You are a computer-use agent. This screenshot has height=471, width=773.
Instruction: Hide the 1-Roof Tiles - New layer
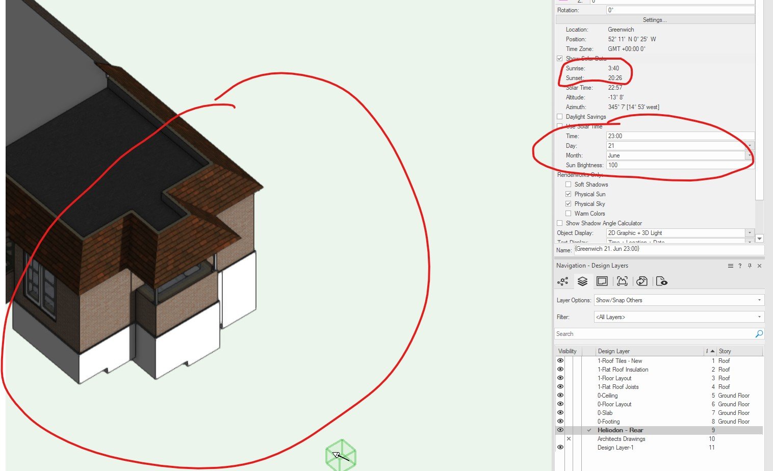(x=560, y=361)
